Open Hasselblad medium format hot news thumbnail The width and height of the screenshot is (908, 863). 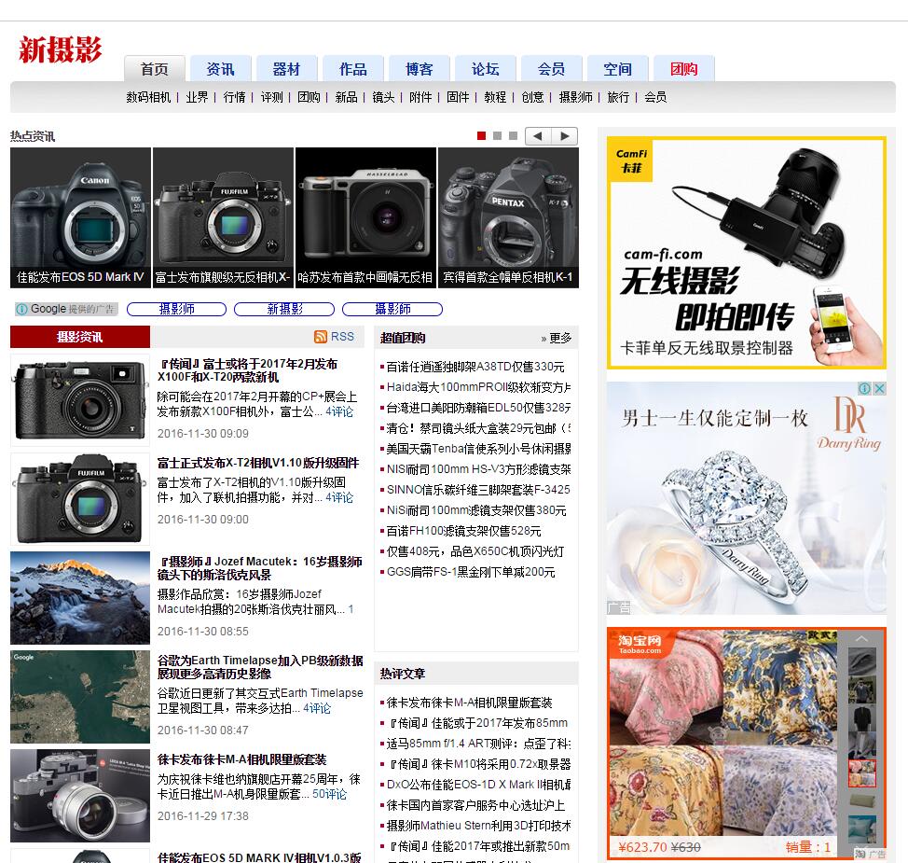coord(365,217)
